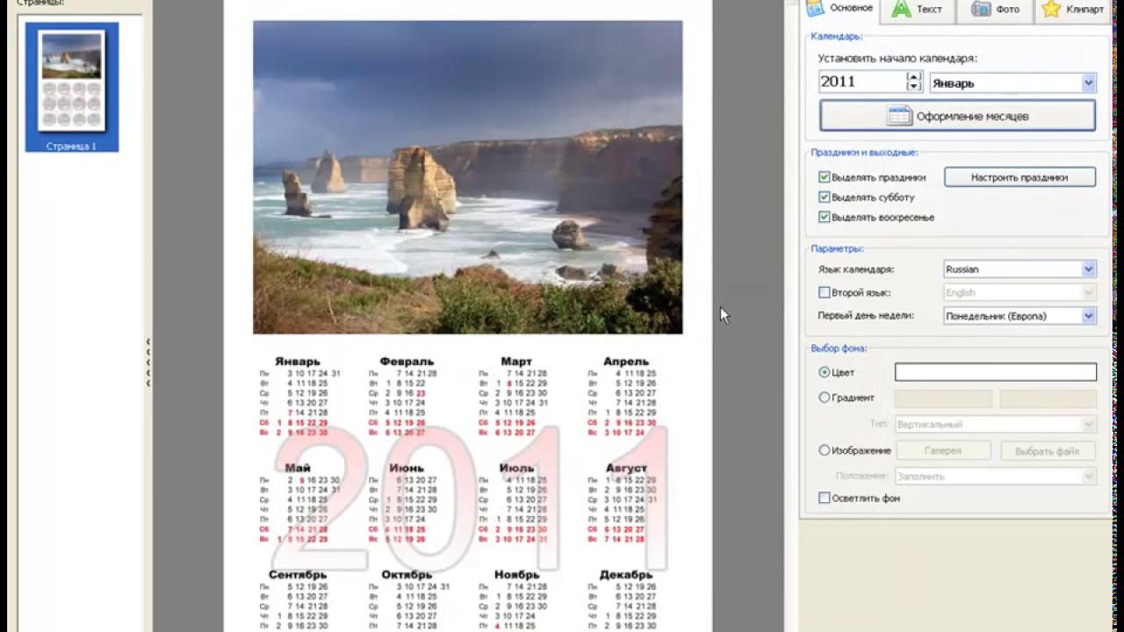This screenshot has width=1124, height=632.
Task: Click the Оформление месяцев button
Action: click(x=957, y=116)
